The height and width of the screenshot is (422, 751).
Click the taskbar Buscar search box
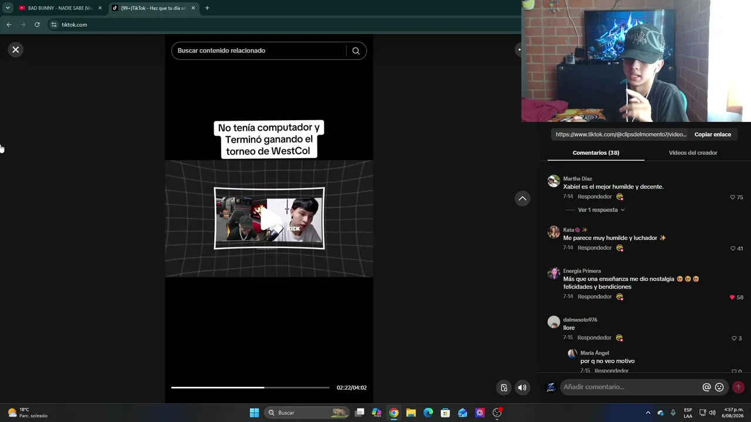307,413
